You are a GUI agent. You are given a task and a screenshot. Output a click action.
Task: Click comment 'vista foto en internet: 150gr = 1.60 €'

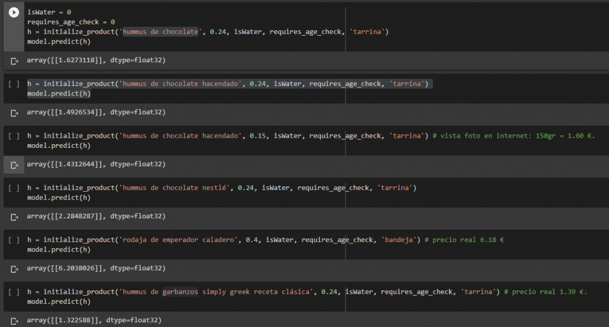click(513, 135)
